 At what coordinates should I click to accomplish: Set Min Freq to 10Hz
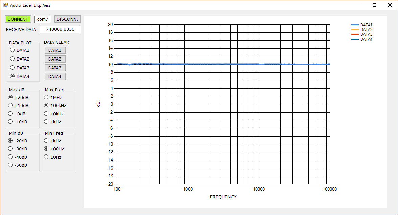46,157
